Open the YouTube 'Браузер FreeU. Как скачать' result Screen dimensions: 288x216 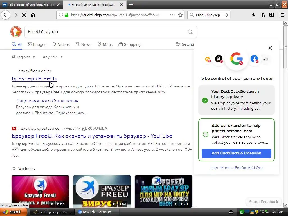pos(92,136)
